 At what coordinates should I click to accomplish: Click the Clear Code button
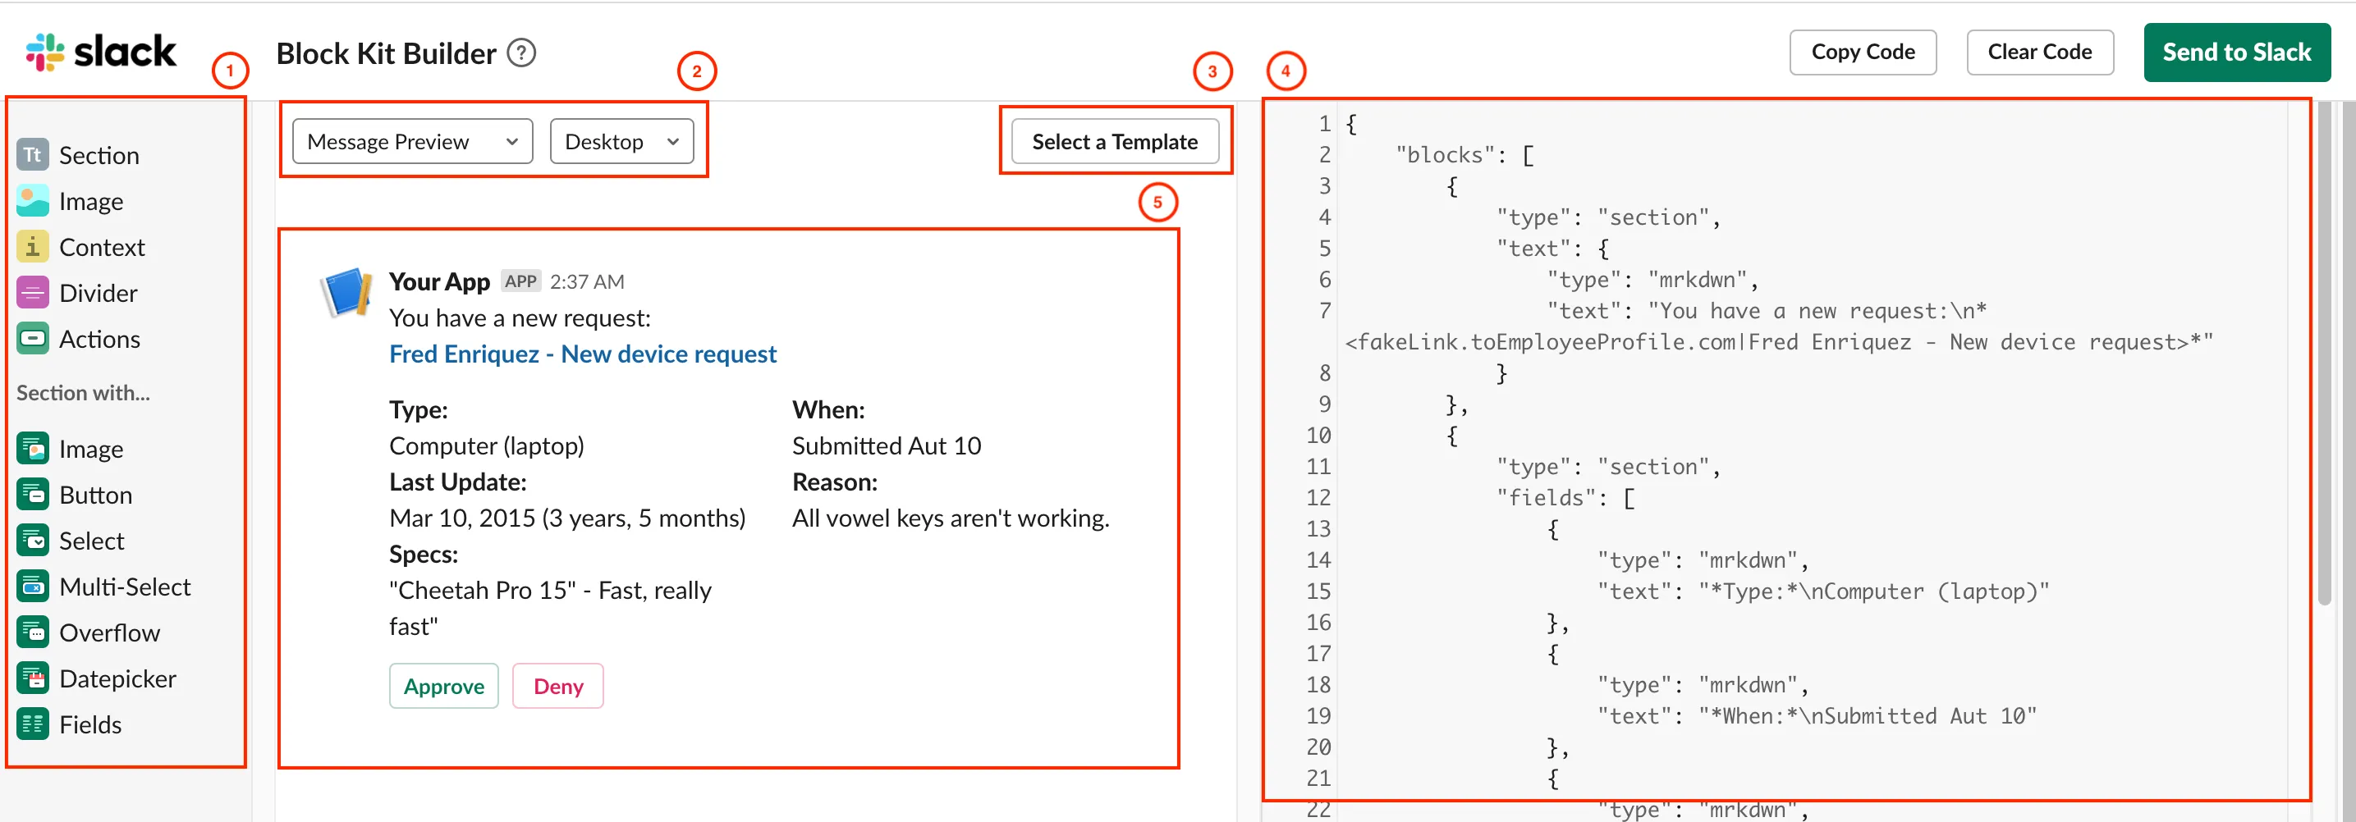pyautogui.click(x=2040, y=53)
